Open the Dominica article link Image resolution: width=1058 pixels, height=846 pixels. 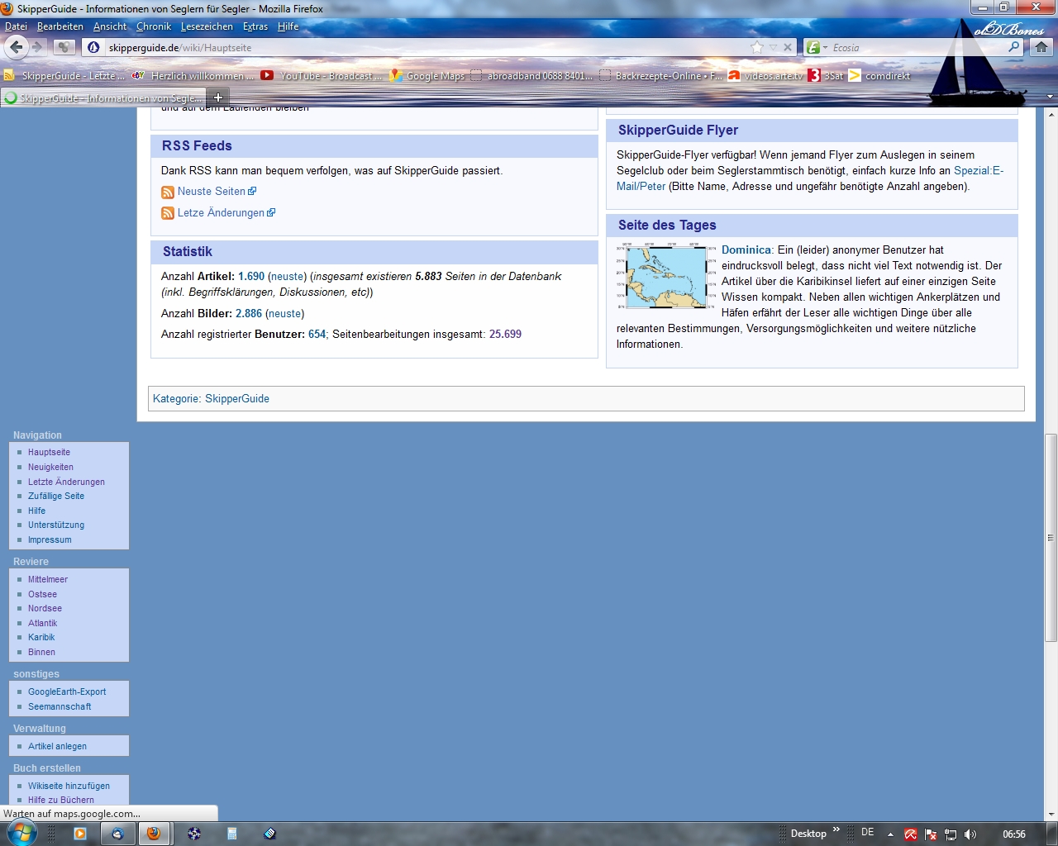(746, 250)
